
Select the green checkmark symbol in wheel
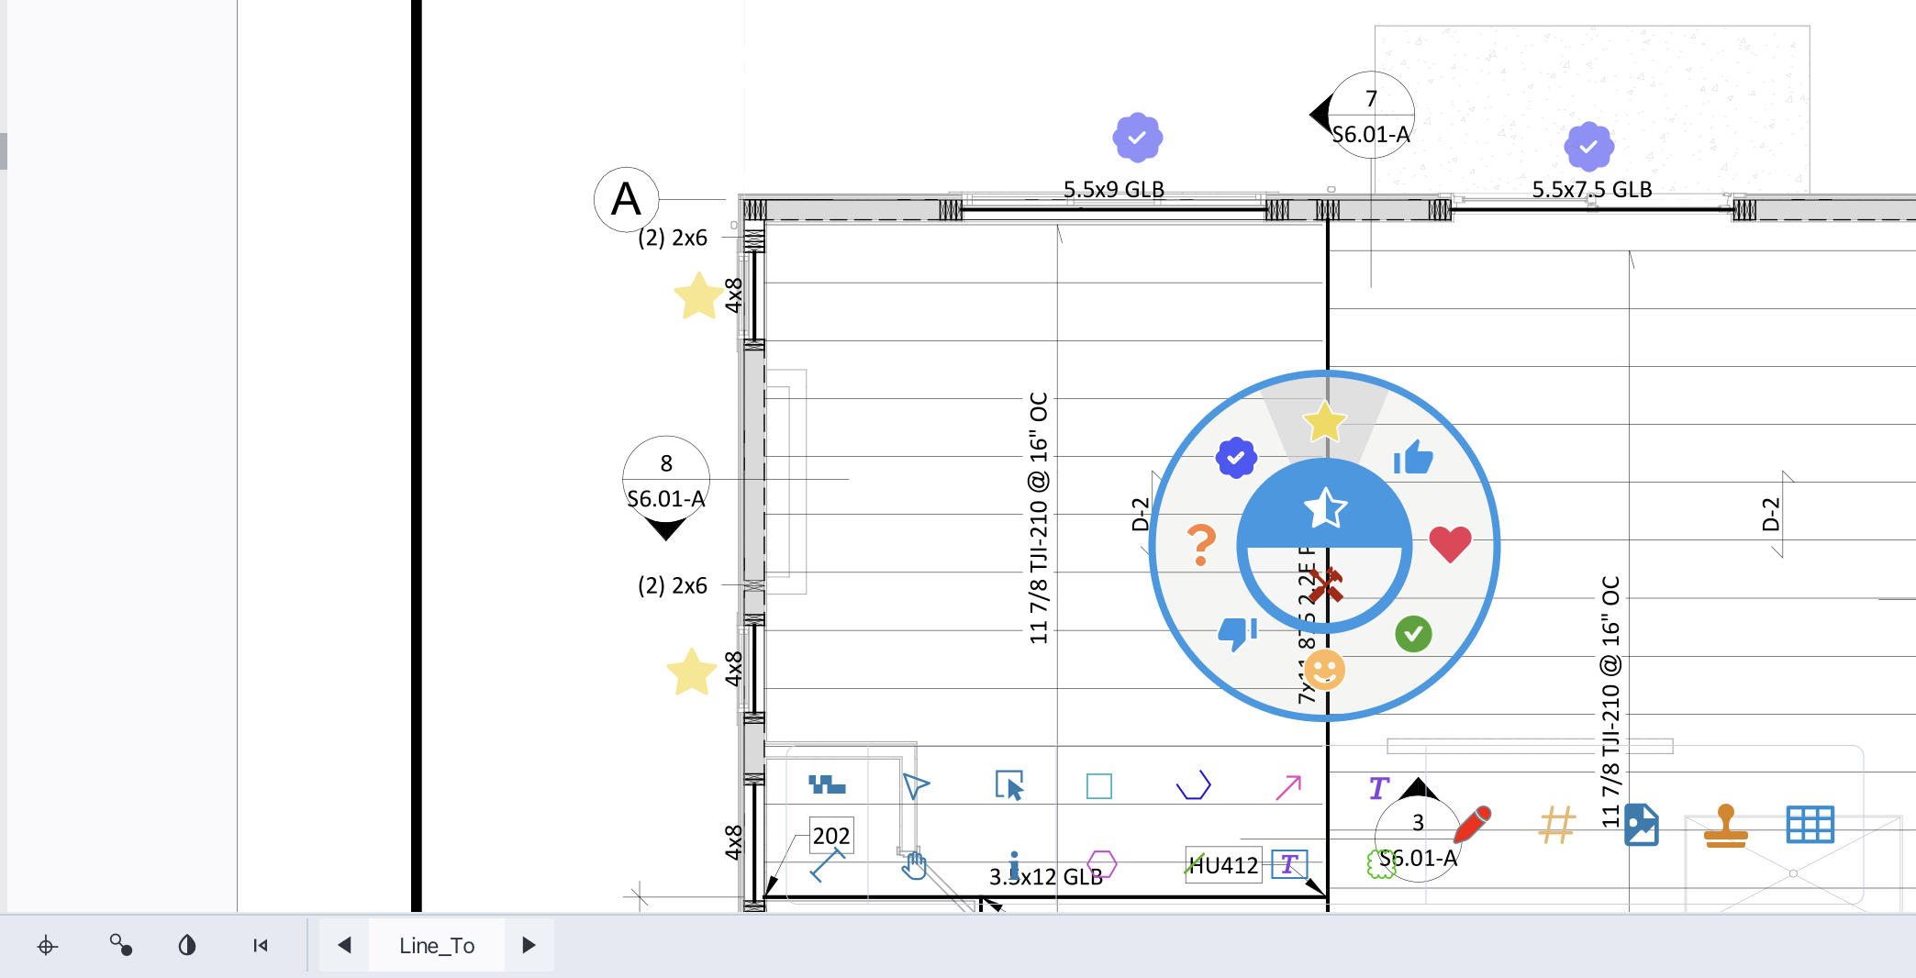pyautogui.click(x=1413, y=634)
